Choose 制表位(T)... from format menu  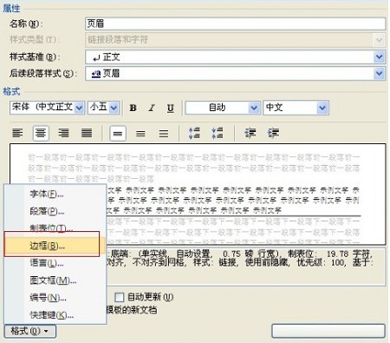pos(55,228)
